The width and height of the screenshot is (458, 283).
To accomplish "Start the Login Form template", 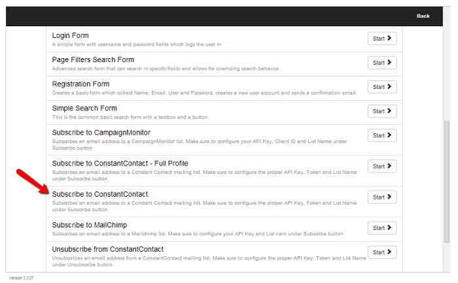I will point(382,39).
